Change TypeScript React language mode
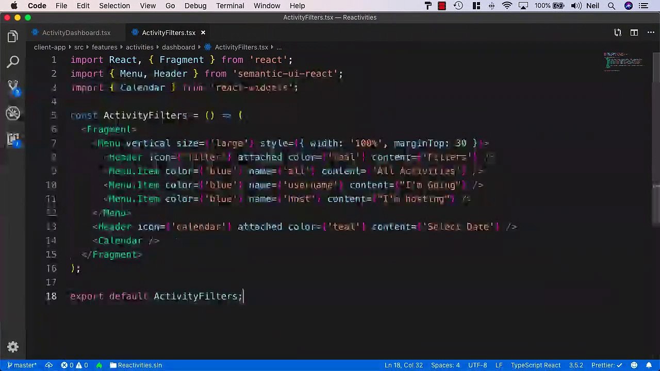Screen dimensions: 660x371 coord(535,365)
